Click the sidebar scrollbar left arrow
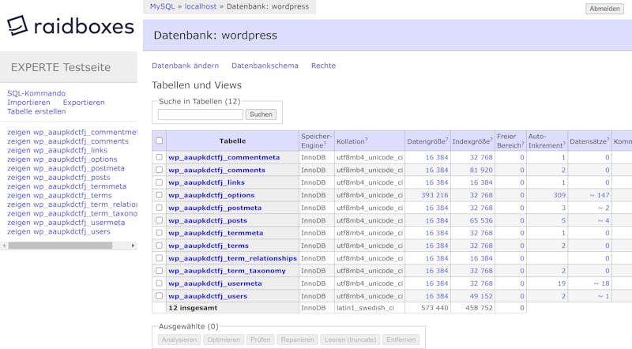This screenshot has width=632, height=349. click(x=4, y=246)
